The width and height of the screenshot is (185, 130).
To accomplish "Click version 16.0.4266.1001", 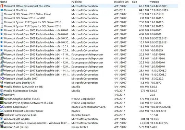I will (159, 6).
